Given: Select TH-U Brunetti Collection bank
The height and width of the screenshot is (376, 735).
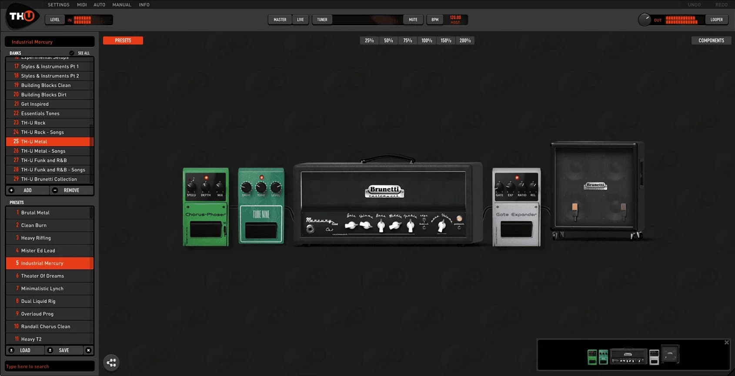Looking at the screenshot, I should click(49, 179).
